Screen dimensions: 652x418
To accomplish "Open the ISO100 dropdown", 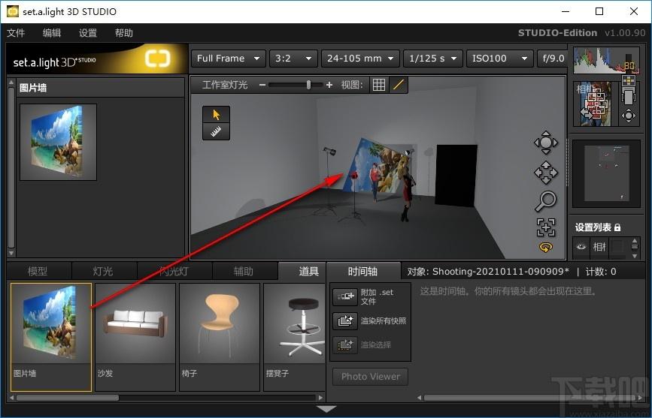I will (x=500, y=59).
